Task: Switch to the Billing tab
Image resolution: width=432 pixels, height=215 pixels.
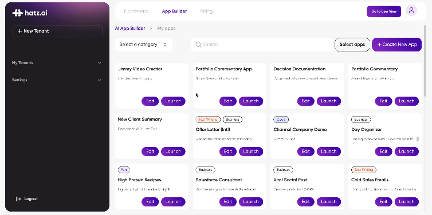Action: tap(206, 11)
